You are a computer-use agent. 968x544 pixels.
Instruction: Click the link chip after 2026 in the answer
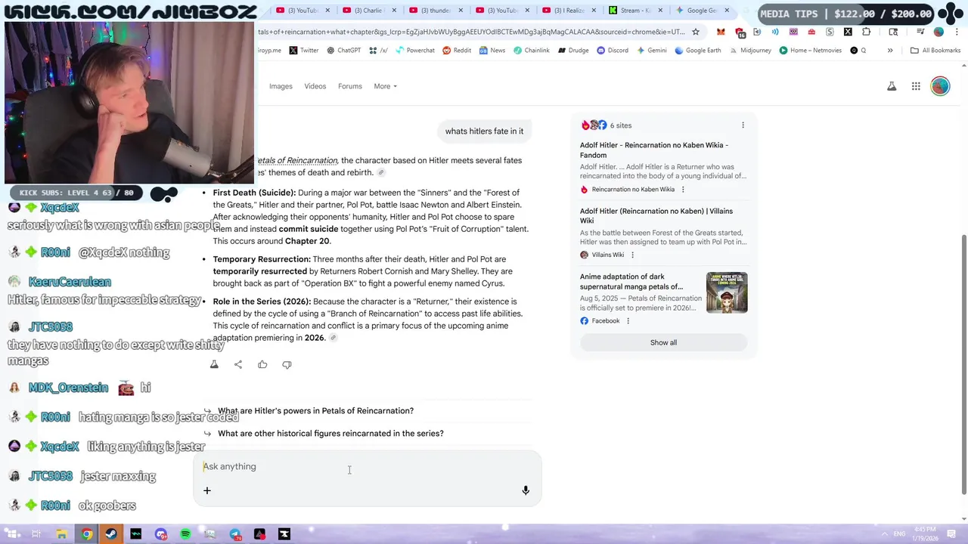(x=333, y=338)
